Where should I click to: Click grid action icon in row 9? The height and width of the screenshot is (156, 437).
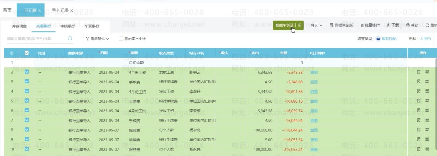427,139
